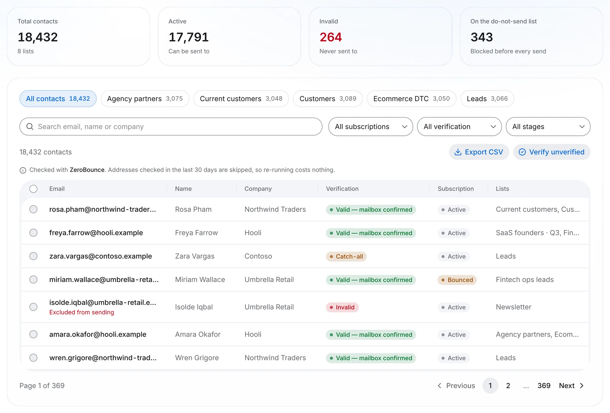Click 'Fintech ops leads' list cell
The height and width of the screenshot is (413, 610).
click(525, 280)
